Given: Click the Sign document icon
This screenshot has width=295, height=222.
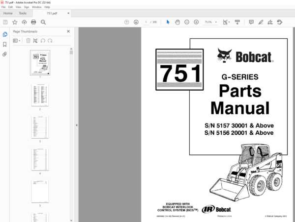Looking at the screenshot, I should click(x=270, y=22).
